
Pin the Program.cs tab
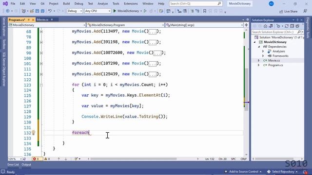pos(29,20)
